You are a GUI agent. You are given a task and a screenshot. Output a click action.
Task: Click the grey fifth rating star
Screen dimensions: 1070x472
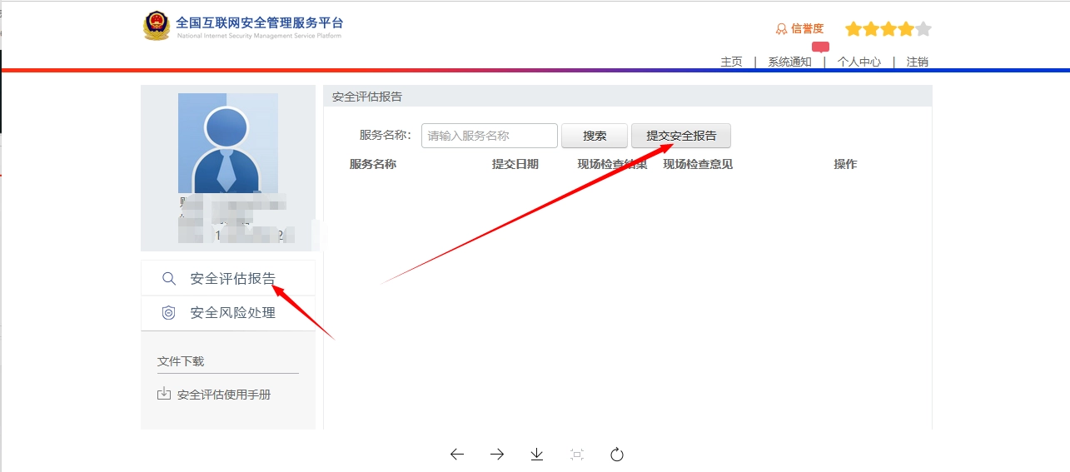(x=923, y=30)
